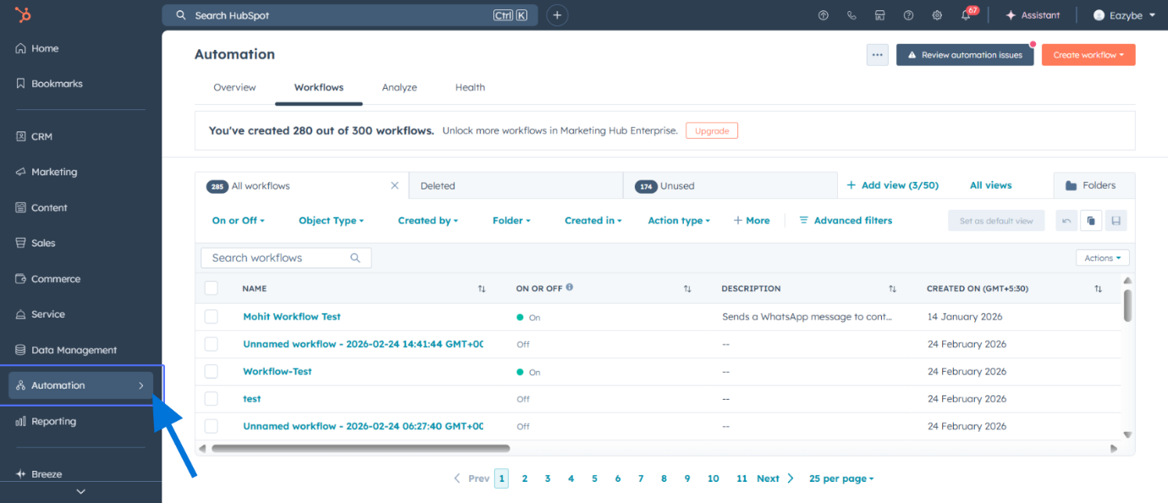Open the Created in filter dropdown

[x=593, y=221]
